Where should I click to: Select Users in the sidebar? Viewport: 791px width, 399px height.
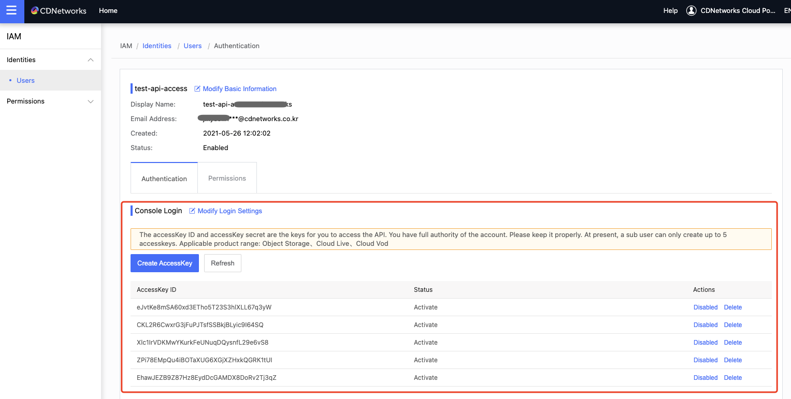click(26, 81)
